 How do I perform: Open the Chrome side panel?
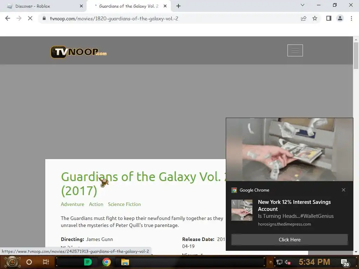(329, 18)
